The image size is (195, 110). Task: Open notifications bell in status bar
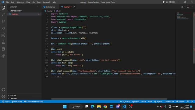[x=192, y=102]
